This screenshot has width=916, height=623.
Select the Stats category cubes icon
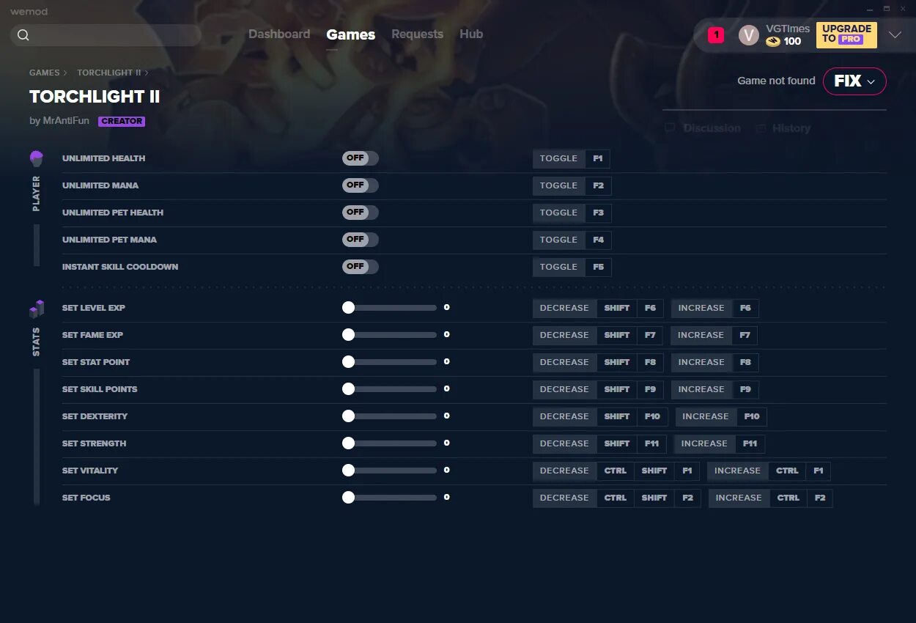[x=37, y=309]
